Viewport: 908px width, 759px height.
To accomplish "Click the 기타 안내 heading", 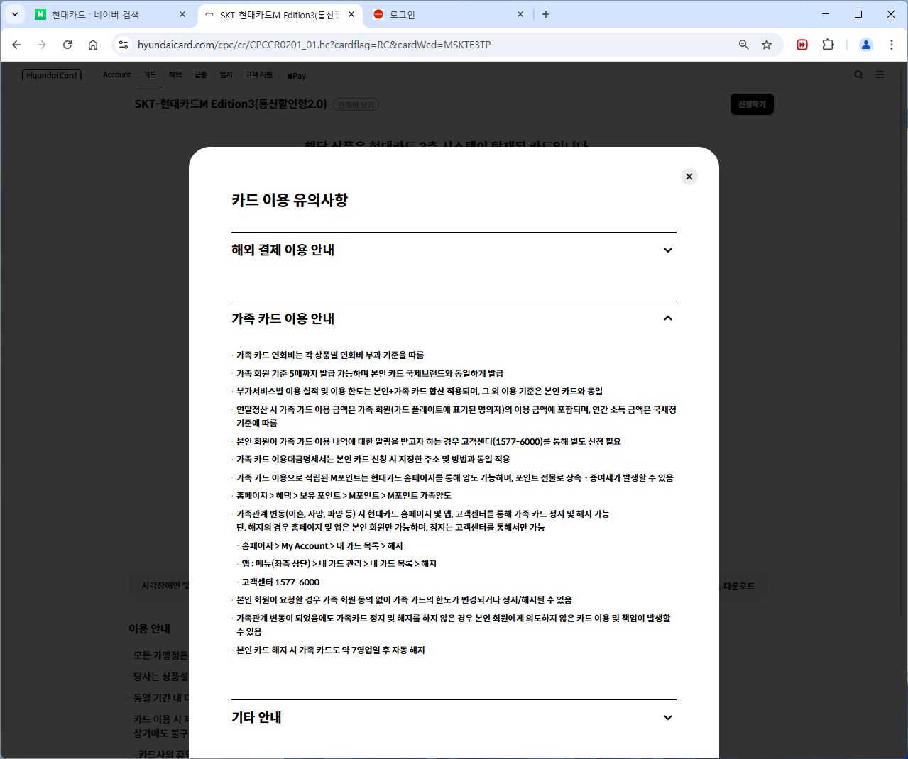I will 256,717.
